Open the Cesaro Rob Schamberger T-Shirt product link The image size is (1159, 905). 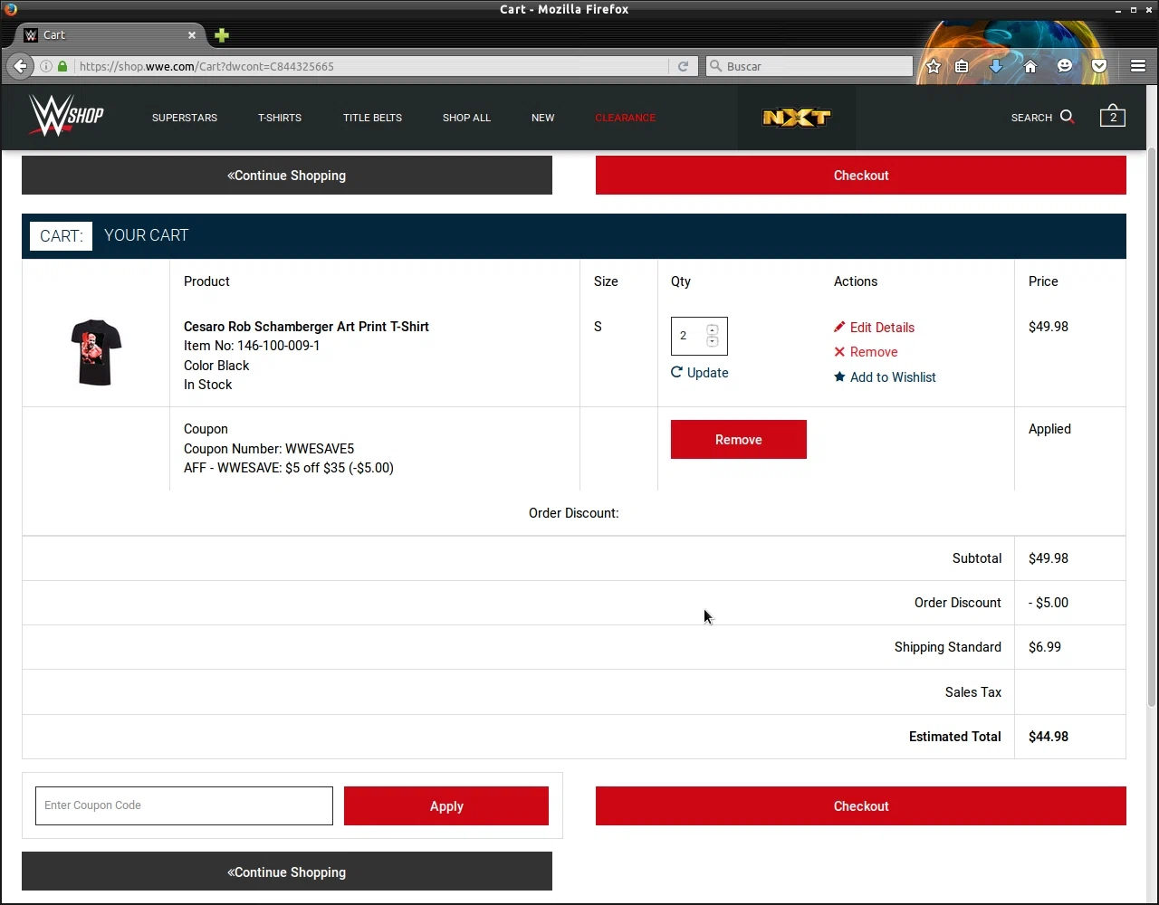(306, 327)
